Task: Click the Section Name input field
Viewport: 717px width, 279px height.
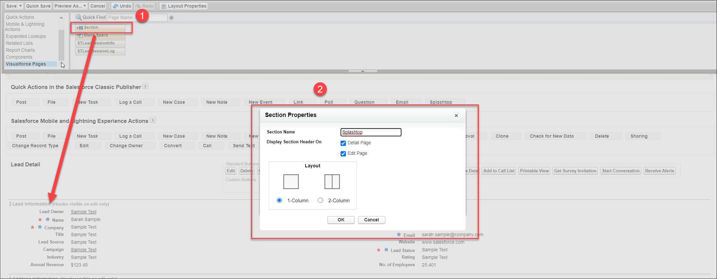Action: [x=371, y=132]
